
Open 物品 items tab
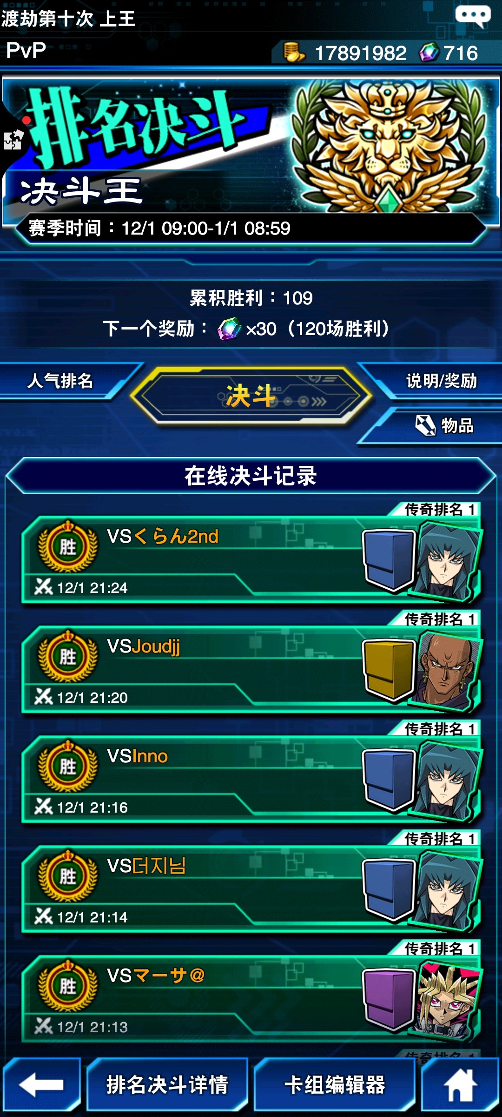(444, 425)
